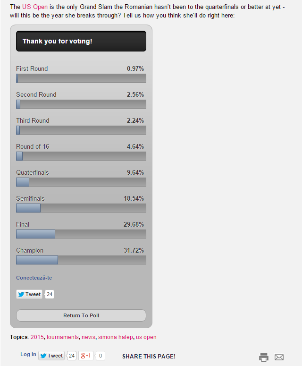The width and height of the screenshot is (302, 366).
Task: Click the Log In link
Action: 28,354
